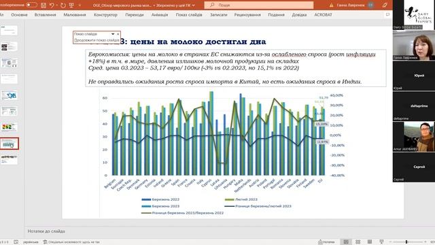Select the Юрий participant tile
Screen dimensions: 435x245
coord(414,76)
